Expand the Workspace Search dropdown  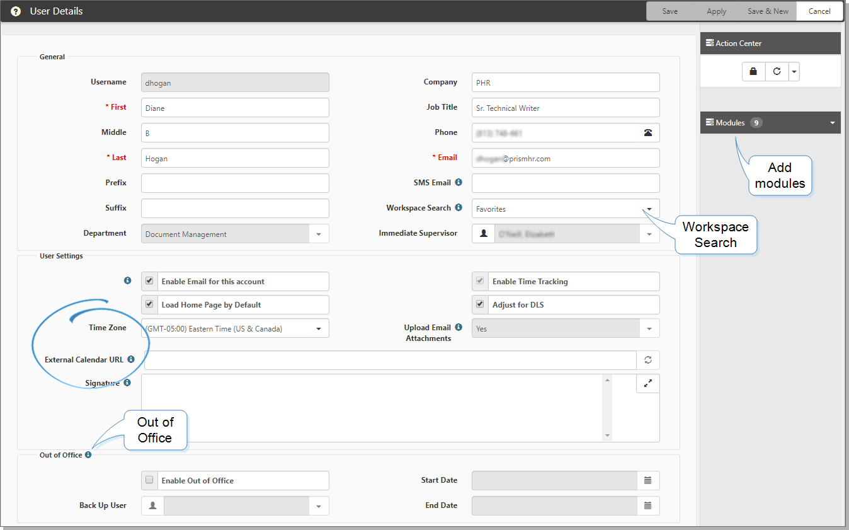point(649,209)
